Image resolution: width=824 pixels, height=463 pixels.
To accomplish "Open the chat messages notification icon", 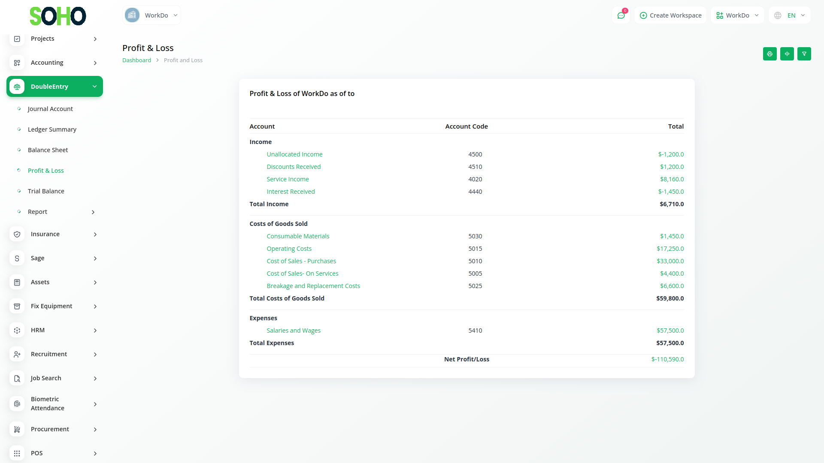I will pos(621,15).
